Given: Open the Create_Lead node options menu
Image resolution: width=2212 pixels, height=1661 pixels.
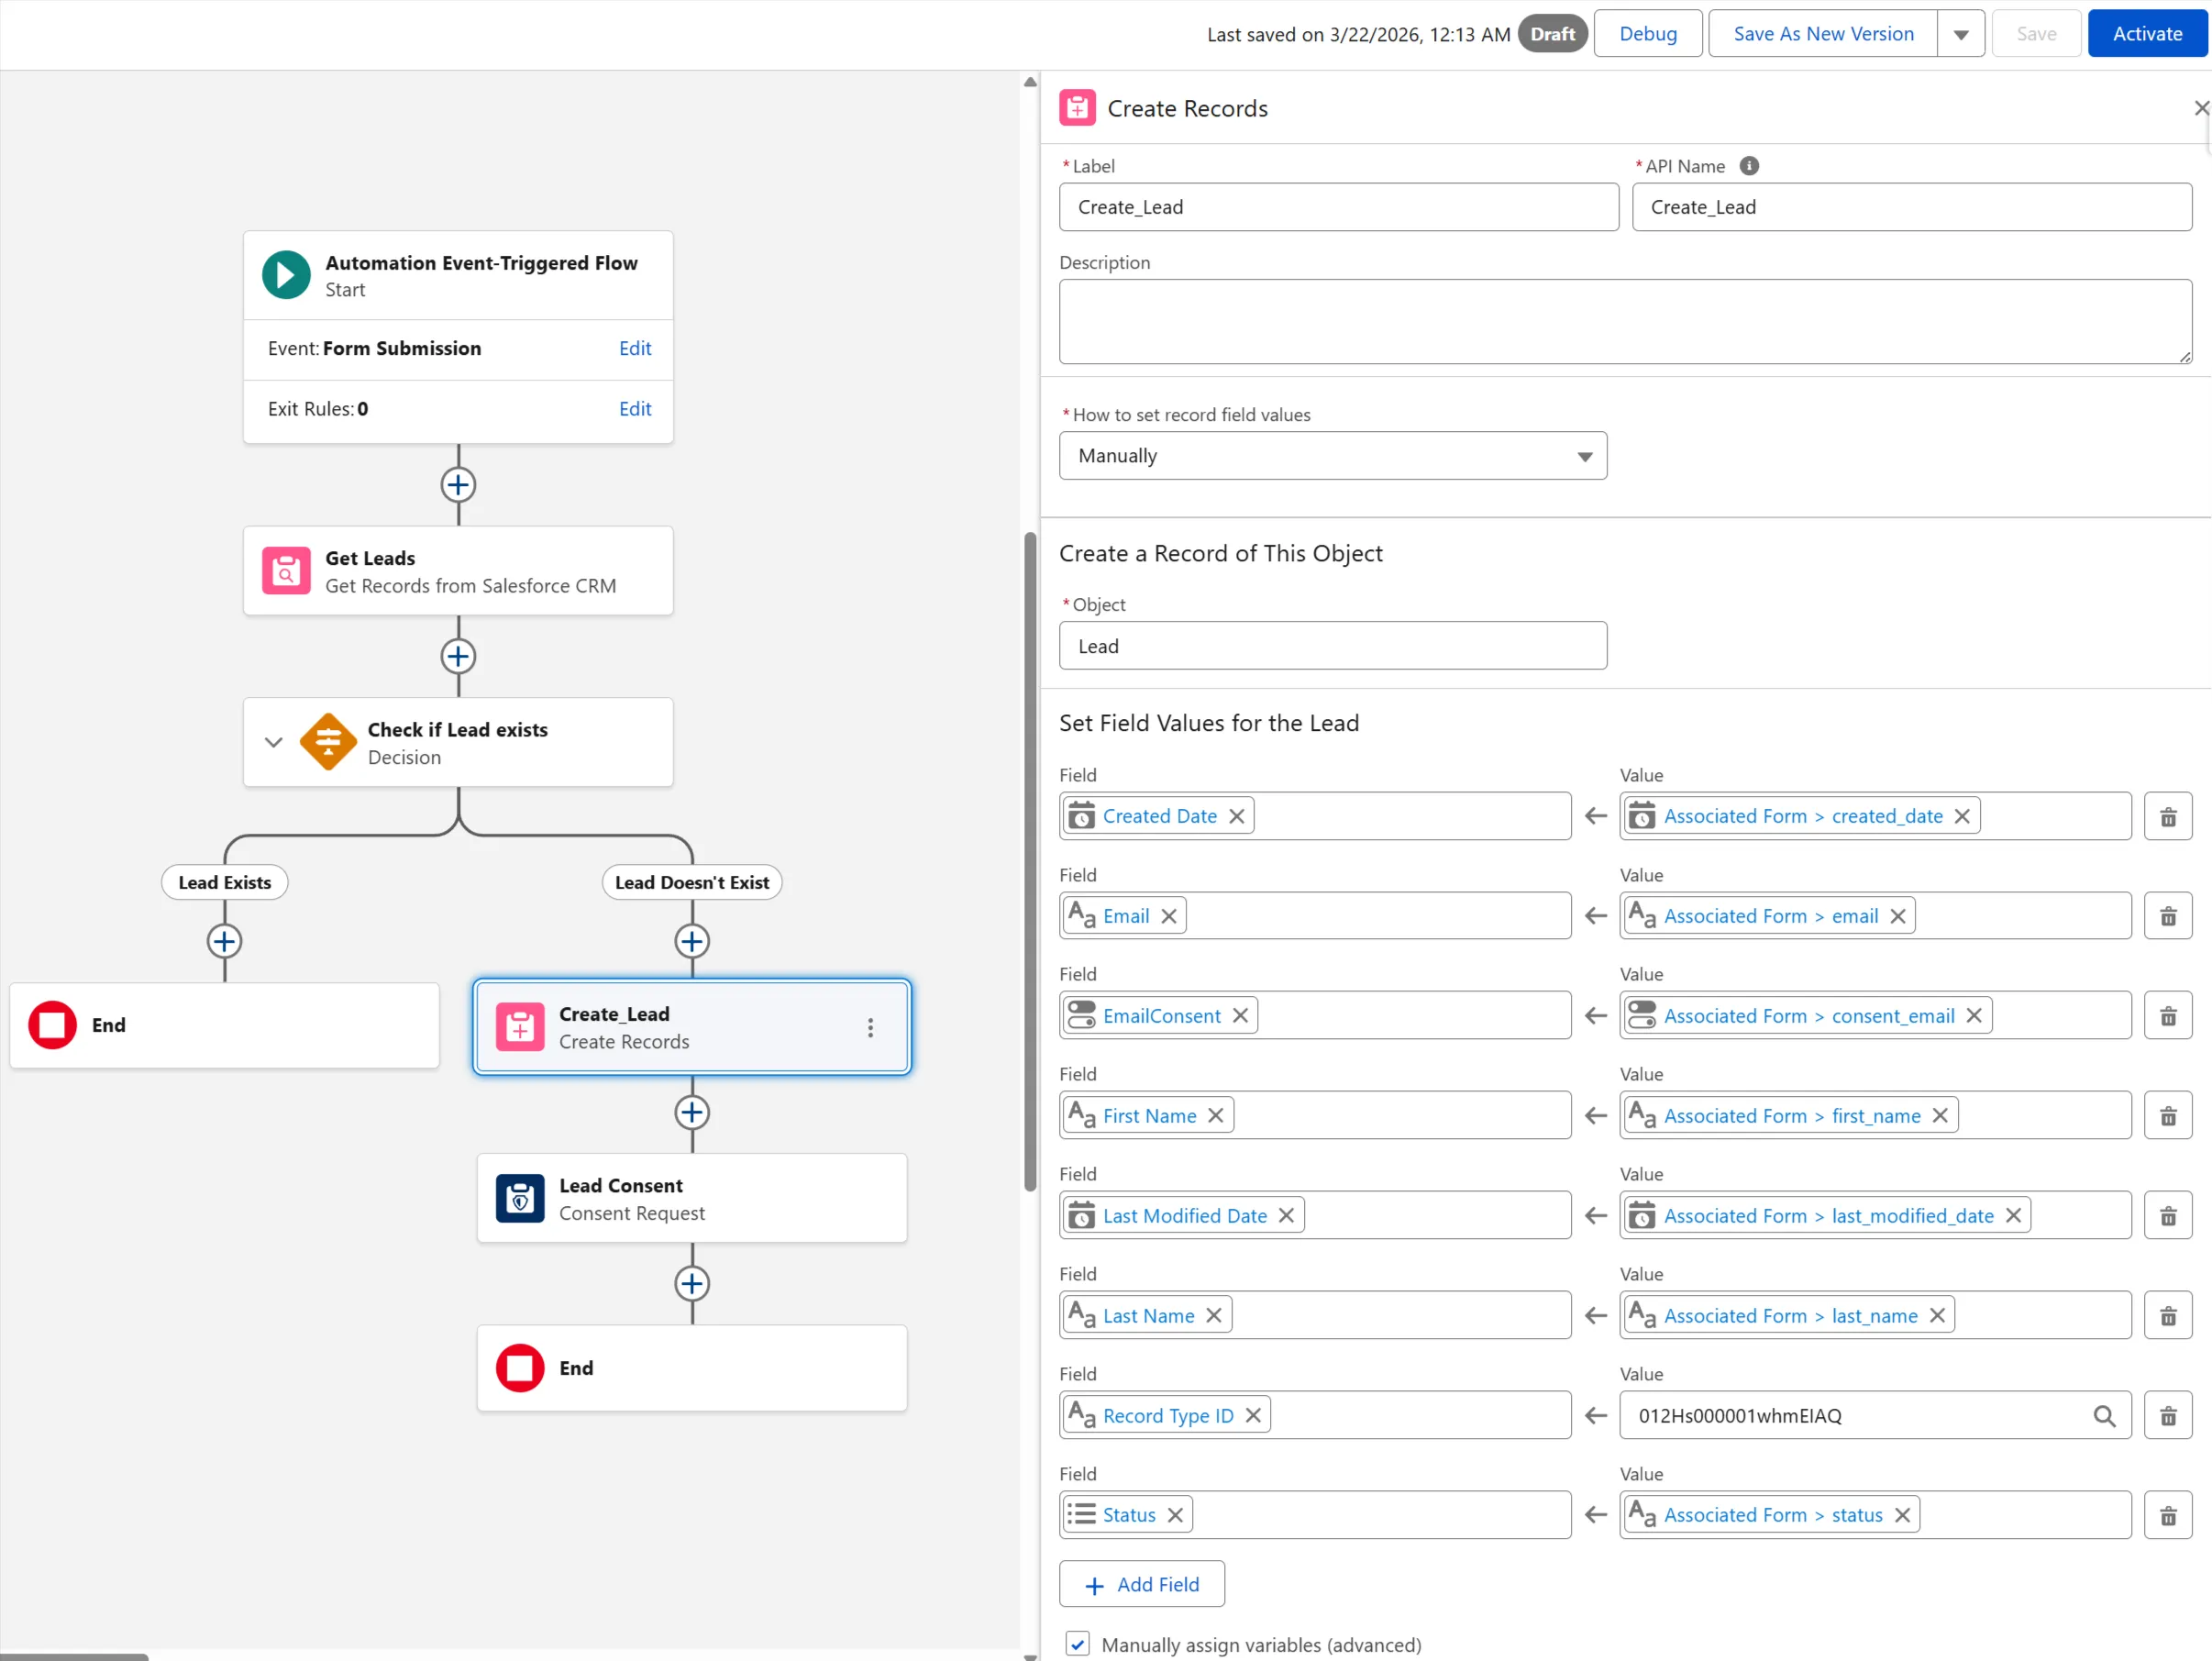Looking at the screenshot, I should 870,1028.
